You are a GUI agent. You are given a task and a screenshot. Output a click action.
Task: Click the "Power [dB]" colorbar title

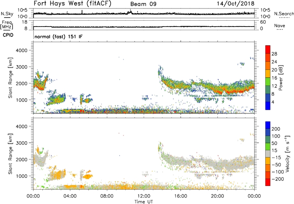[x=280, y=78]
